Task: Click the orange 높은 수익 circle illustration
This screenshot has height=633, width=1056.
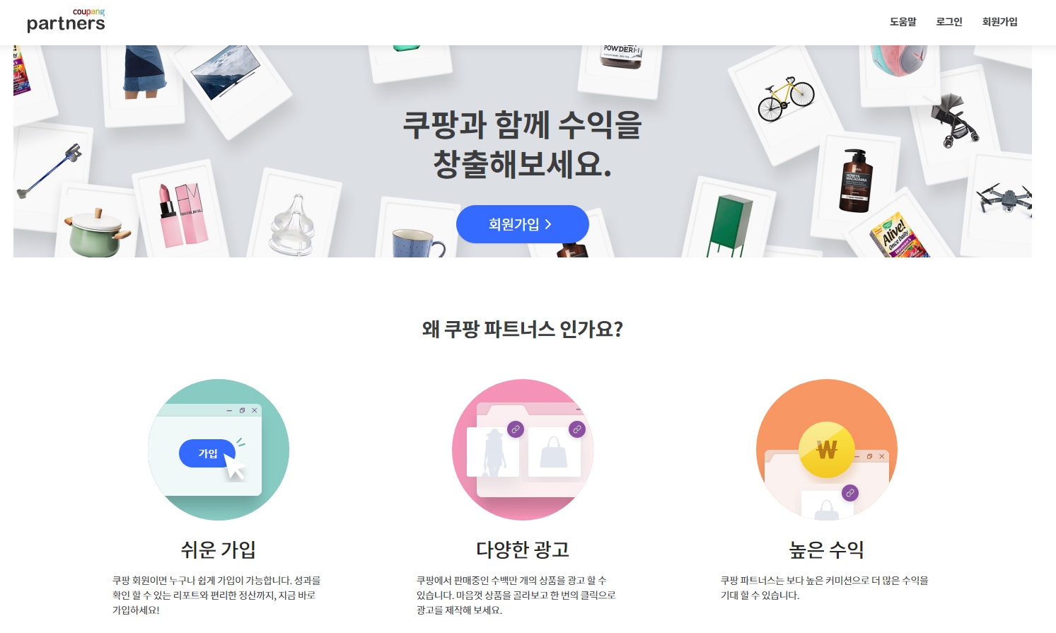Action: (827, 450)
